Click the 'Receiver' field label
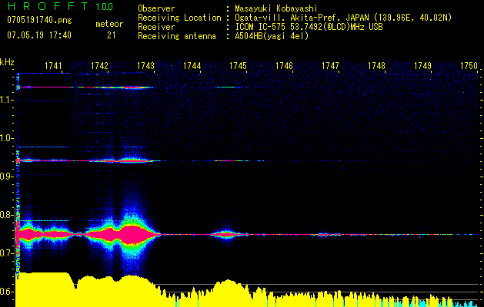Image resolution: width=484 pixels, height=307 pixels. pos(156,27)
